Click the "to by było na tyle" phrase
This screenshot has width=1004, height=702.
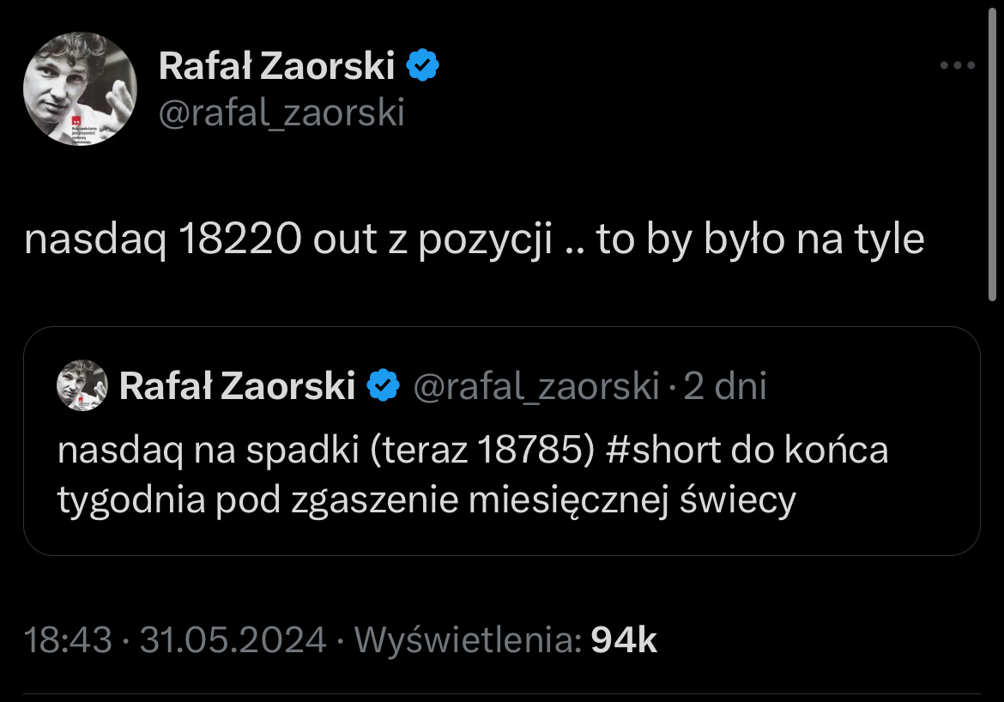(x=760, y=240)
